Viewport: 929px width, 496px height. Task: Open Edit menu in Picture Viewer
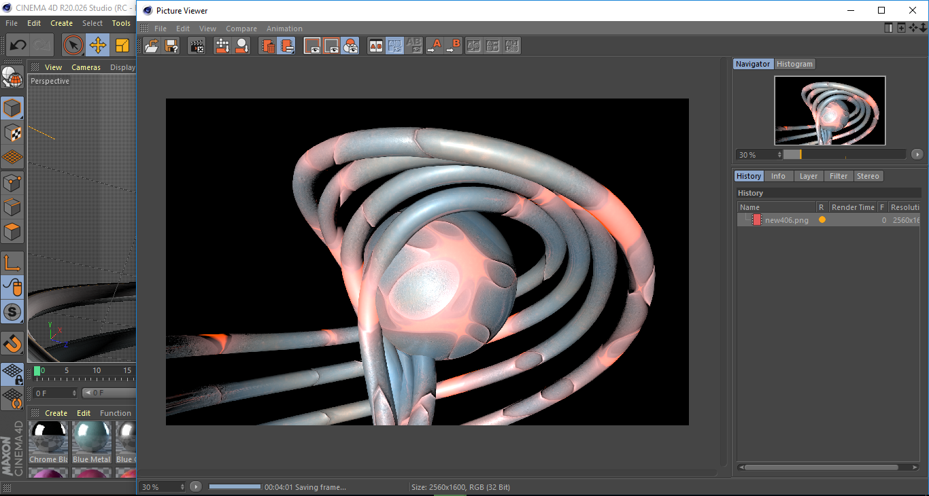point(183,29)
